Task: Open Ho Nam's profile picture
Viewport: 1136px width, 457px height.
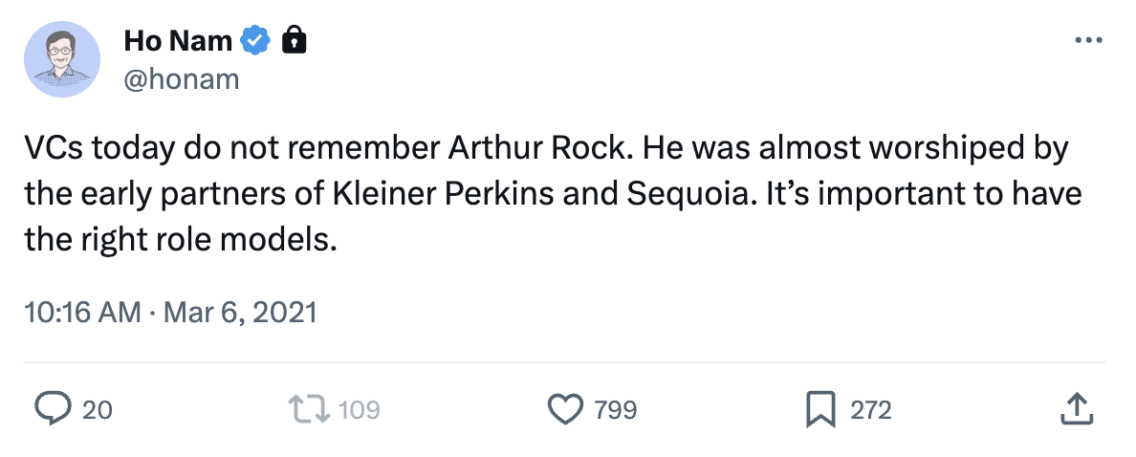Action: click(62, 59)
